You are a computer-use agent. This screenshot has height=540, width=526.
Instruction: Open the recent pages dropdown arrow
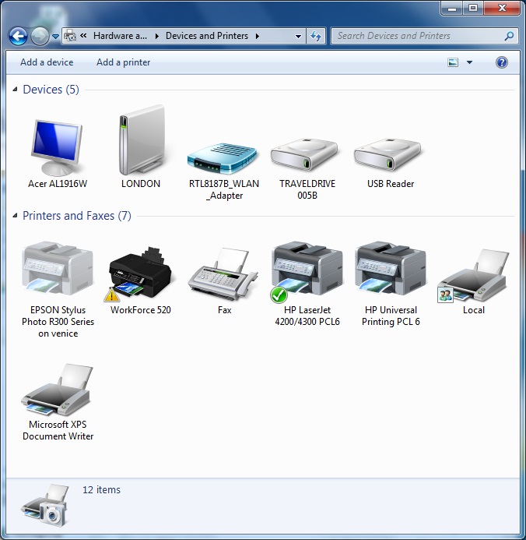pyautogui.click(x=56, y=36)
